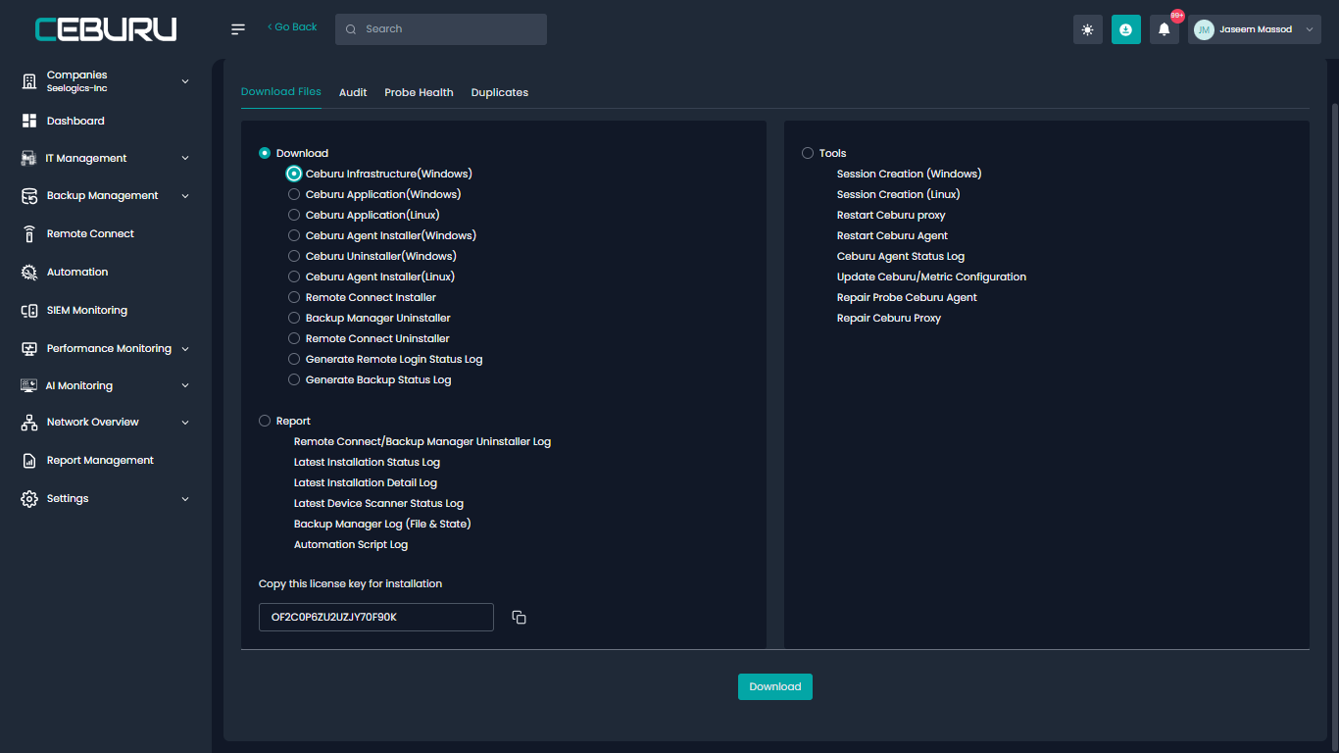Image resolution: width=1339 pixels, height=753 pixels.
Task: Select Remote Connect Uninstaller radio option
Action: pos(294,338)
